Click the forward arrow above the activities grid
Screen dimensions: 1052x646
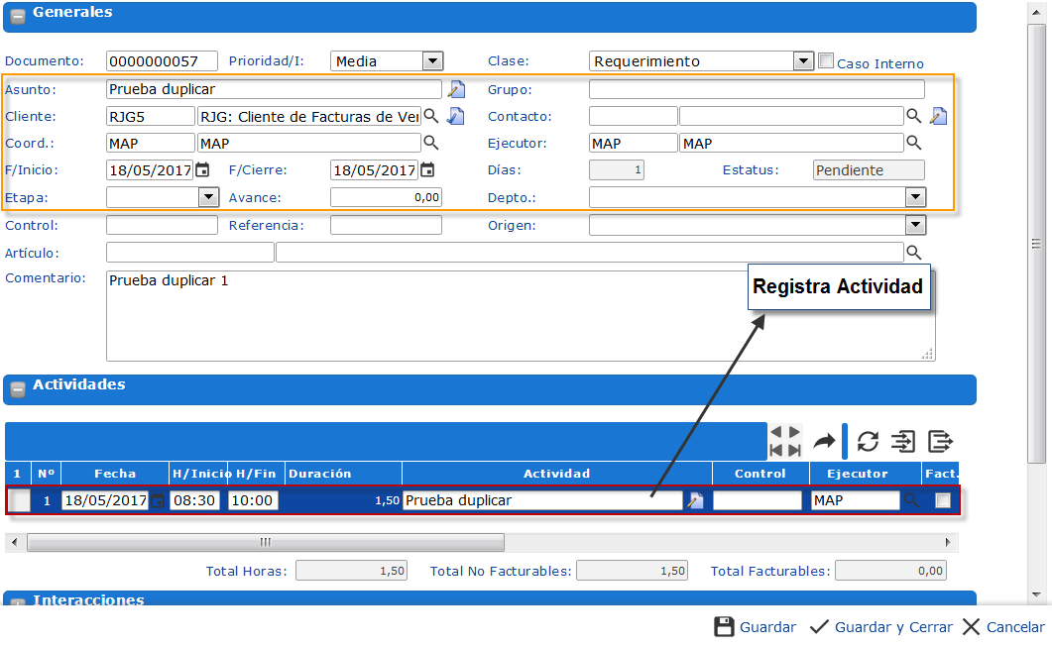click(823, 441)
